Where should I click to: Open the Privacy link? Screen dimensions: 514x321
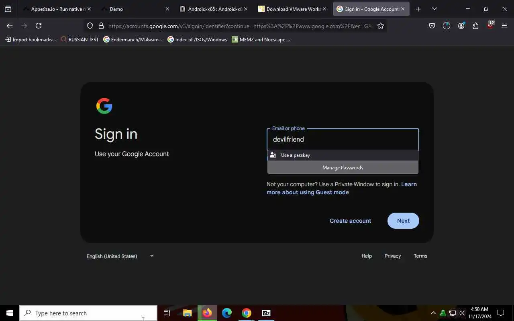pos(393,256)
